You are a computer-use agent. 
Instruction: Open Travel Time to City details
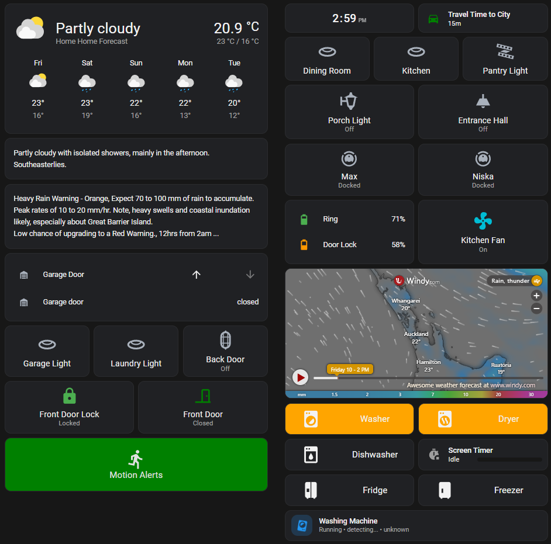483,18
